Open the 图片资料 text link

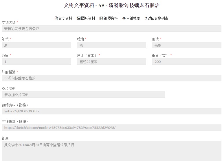point(88,18)
